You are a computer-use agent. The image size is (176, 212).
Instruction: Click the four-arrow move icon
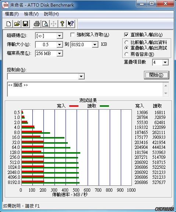[x=53, y=24]
